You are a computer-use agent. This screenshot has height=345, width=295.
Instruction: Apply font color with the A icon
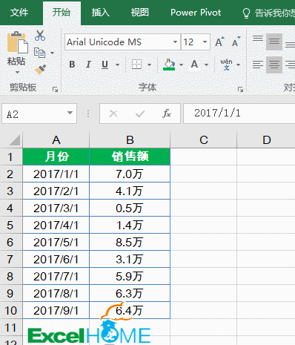[194, 65]
